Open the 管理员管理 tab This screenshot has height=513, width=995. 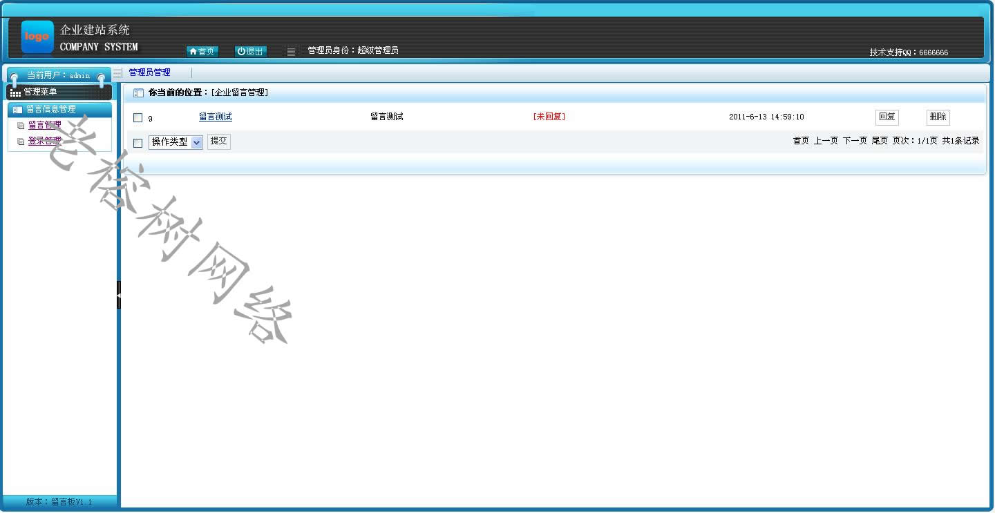149,72
